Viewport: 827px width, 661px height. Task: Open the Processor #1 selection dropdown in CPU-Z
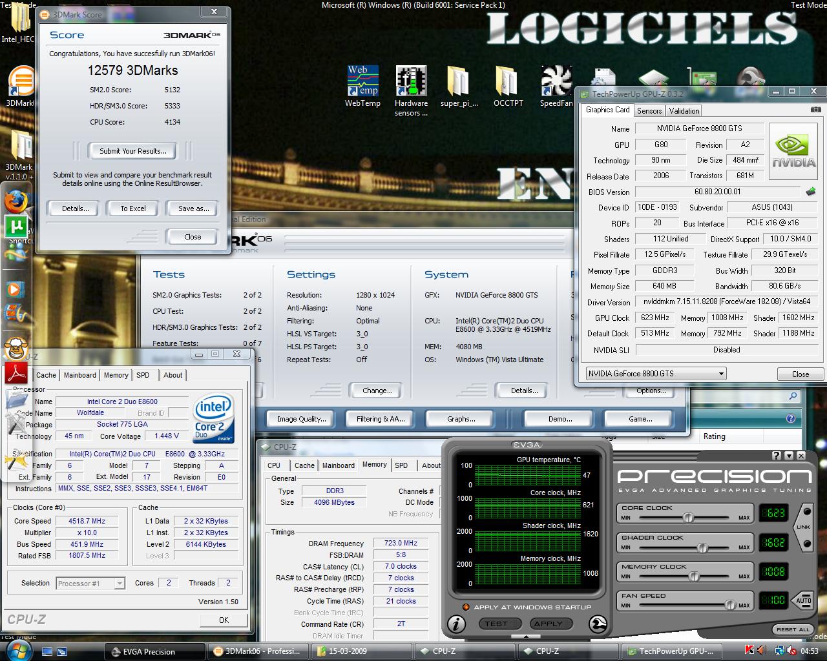[90, 584]
